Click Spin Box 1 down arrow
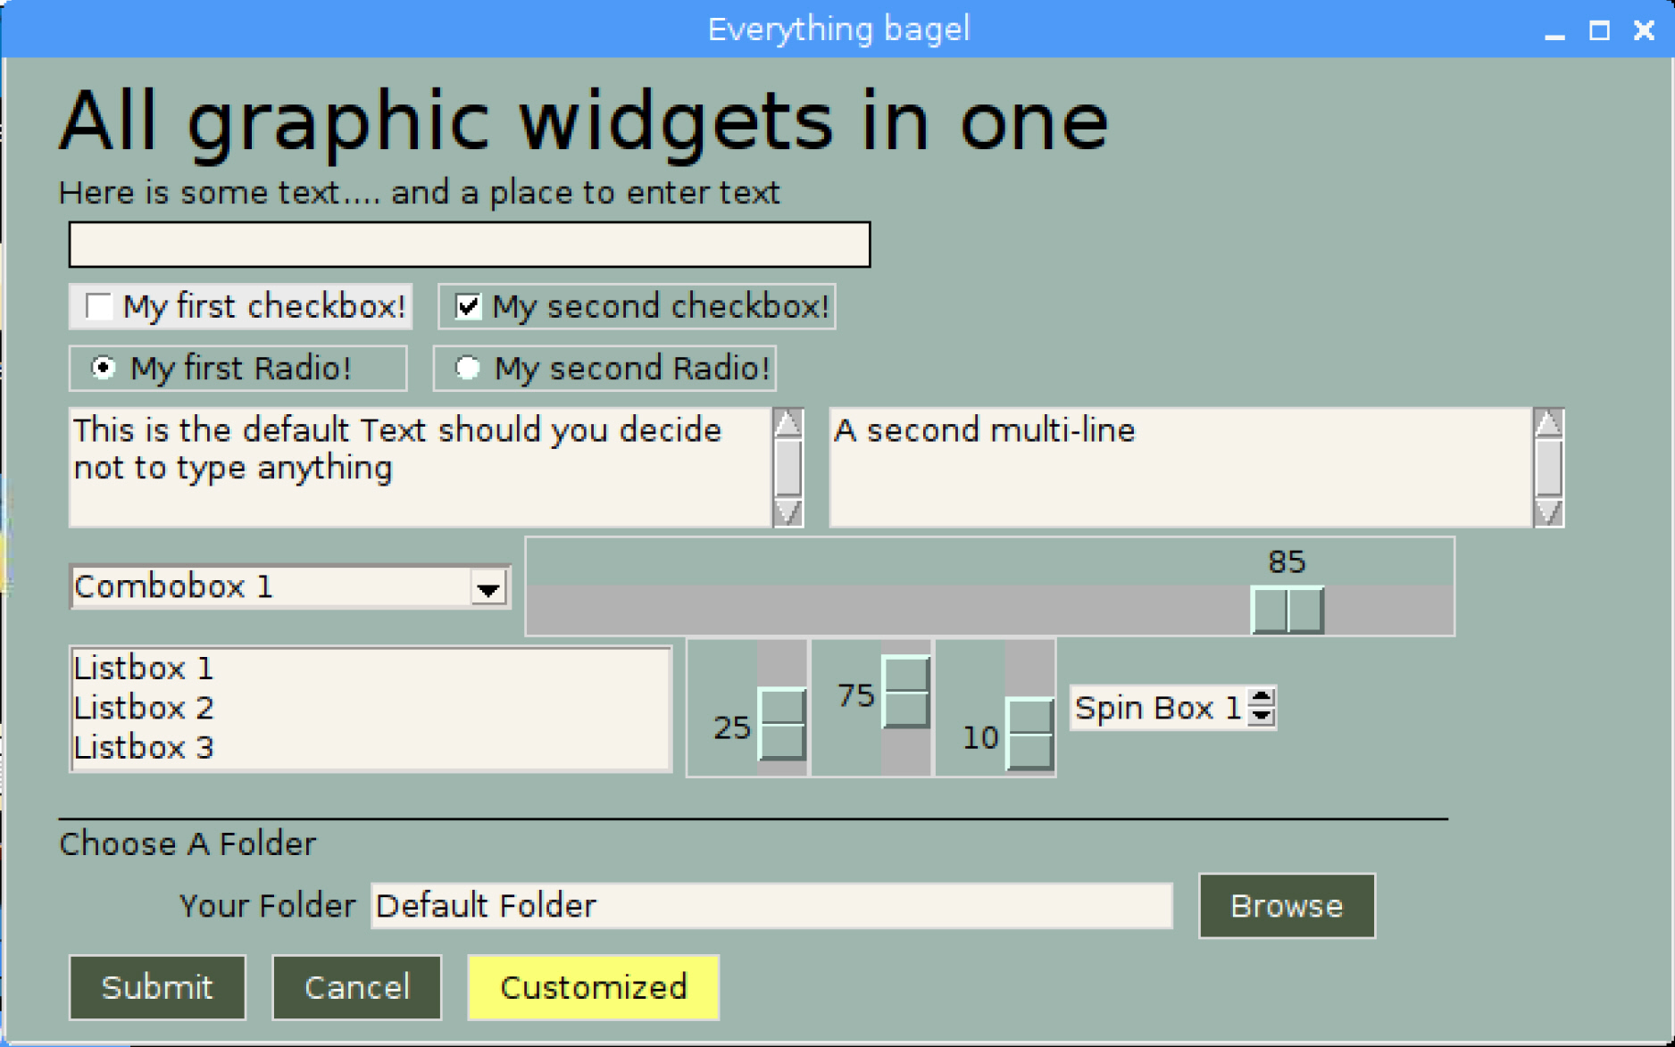Viewport: 1675px width, 1047px height. [1259, 717]
